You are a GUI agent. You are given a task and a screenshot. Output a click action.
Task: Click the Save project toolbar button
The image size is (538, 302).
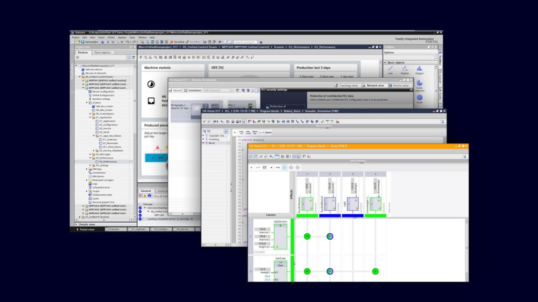tap(89, 42)
